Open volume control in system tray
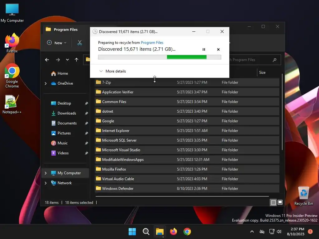Screen dimensions: 319x239 coord(279,232)
